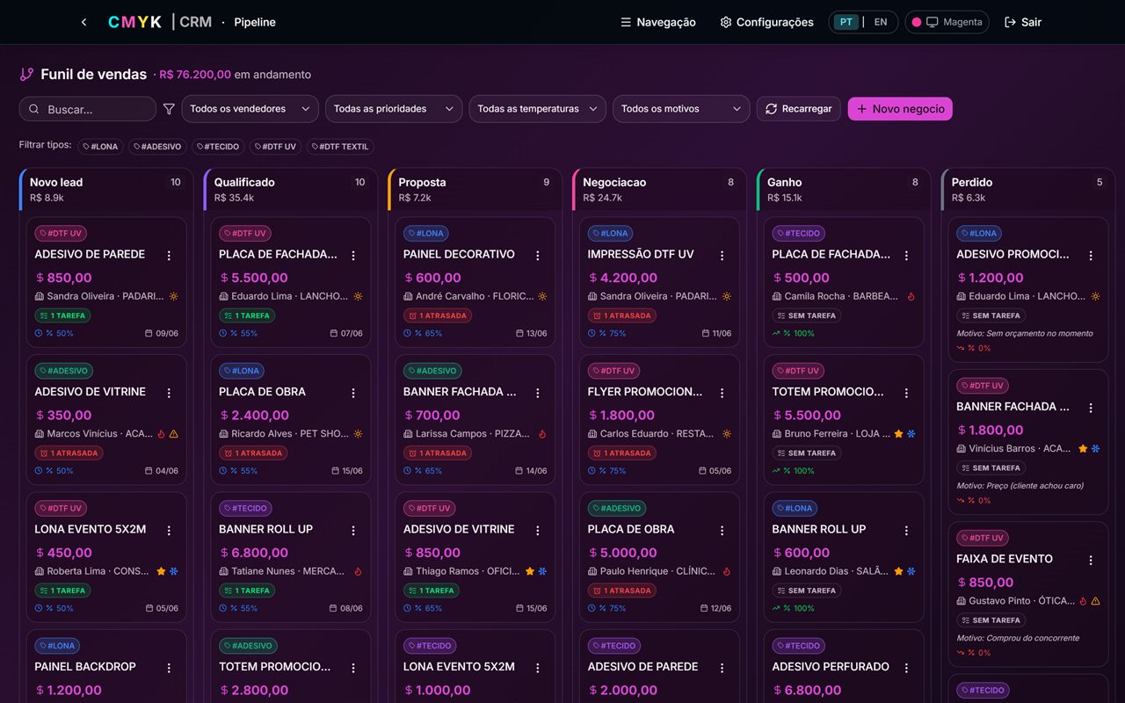Viewport: 1125px width, 703px height.
Task: Click calendar date 09/06 on ADESIVO DE PAREDE
Action: pos(162,334)
